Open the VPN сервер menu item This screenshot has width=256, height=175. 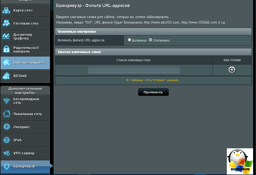click(24, 153)
